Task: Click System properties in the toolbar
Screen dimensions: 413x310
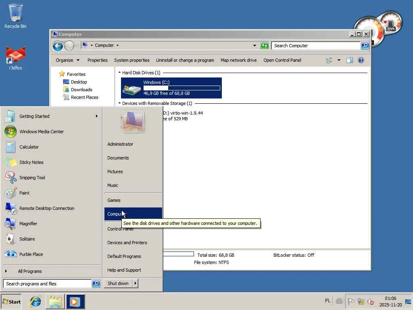Action: coord(132,60)
